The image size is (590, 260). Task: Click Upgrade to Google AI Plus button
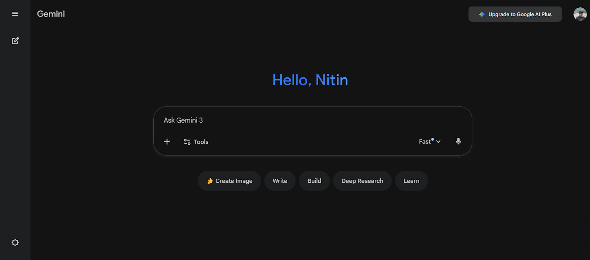coord(515,14)
